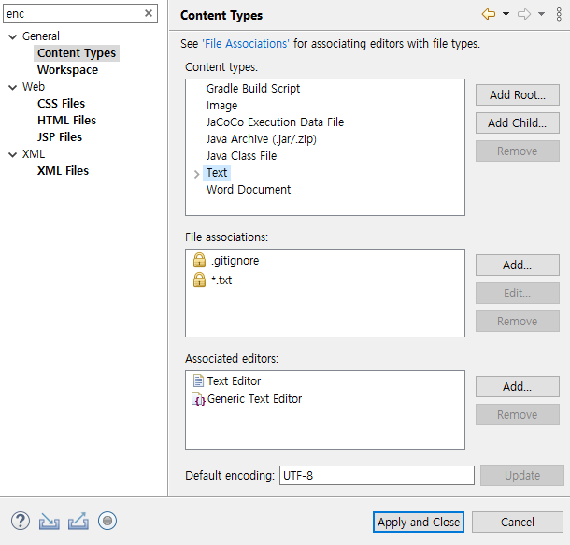Viewport: 570px width, 545px height.
Task: Open the forward history dropdown arrow
Action: pyautogui.click(x=541, y=14)
